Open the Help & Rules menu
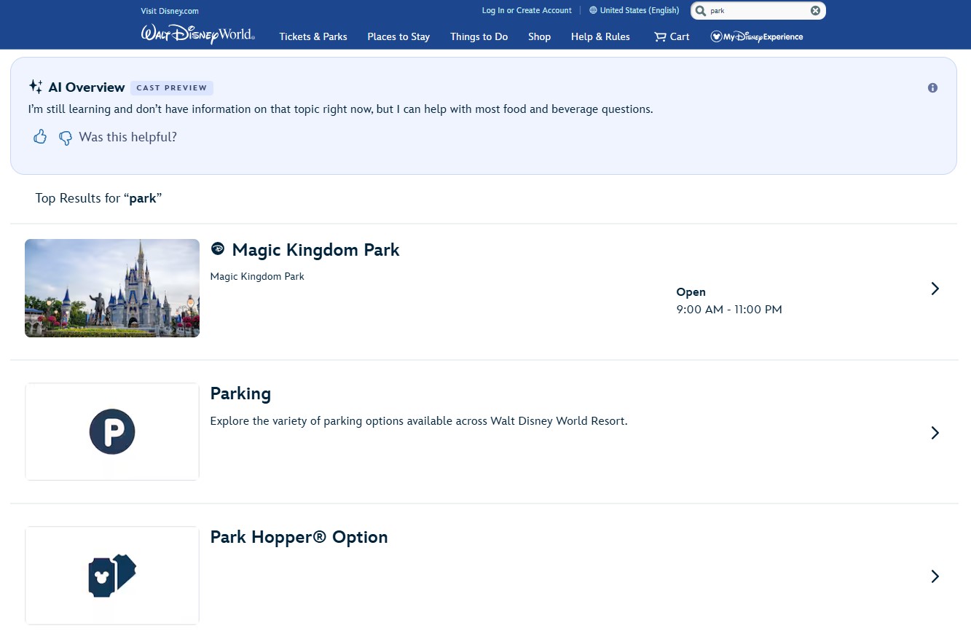 (600, 36)
